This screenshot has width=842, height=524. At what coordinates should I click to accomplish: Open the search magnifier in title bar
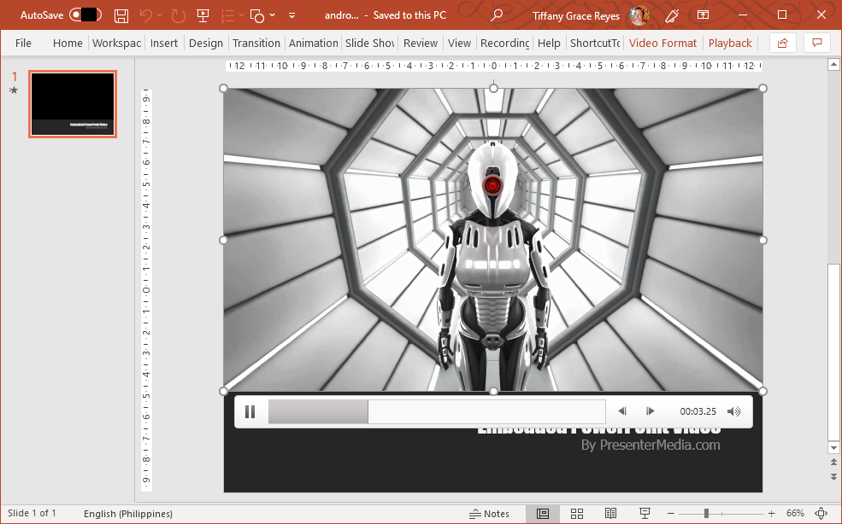497,15
